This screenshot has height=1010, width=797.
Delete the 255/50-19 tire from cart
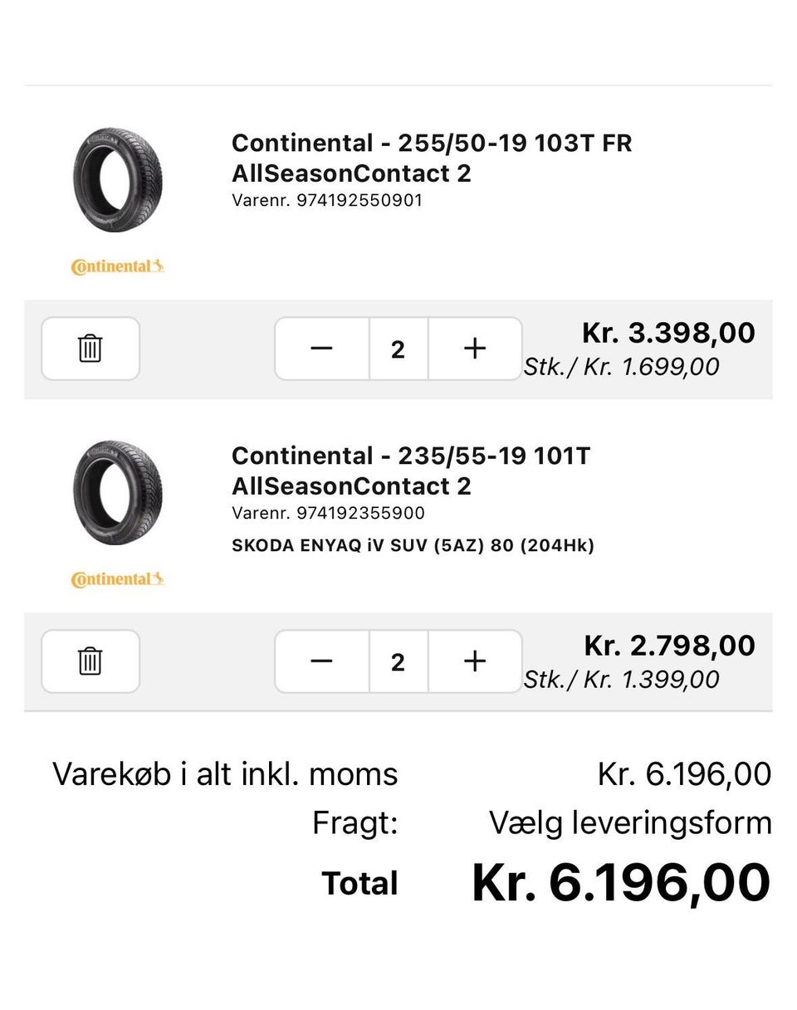90,349
